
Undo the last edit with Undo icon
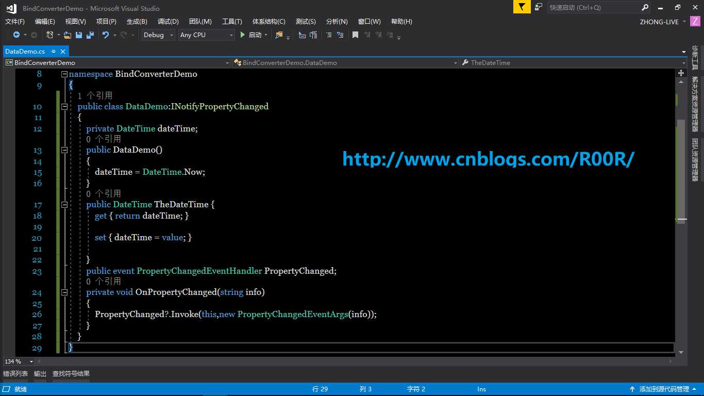point(106,35)
